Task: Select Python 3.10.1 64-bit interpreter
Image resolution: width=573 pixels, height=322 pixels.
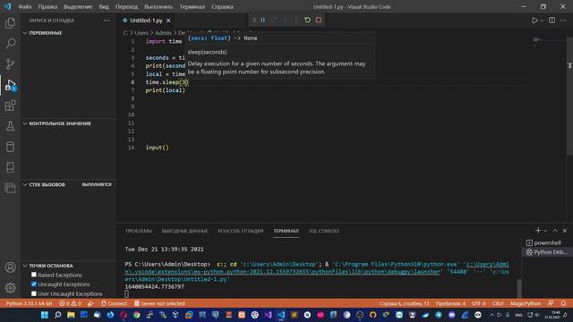Action: point(29,303)
